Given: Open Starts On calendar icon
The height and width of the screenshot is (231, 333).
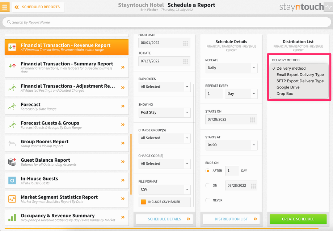Looking at the screenshot, I should tap(253, 119).
